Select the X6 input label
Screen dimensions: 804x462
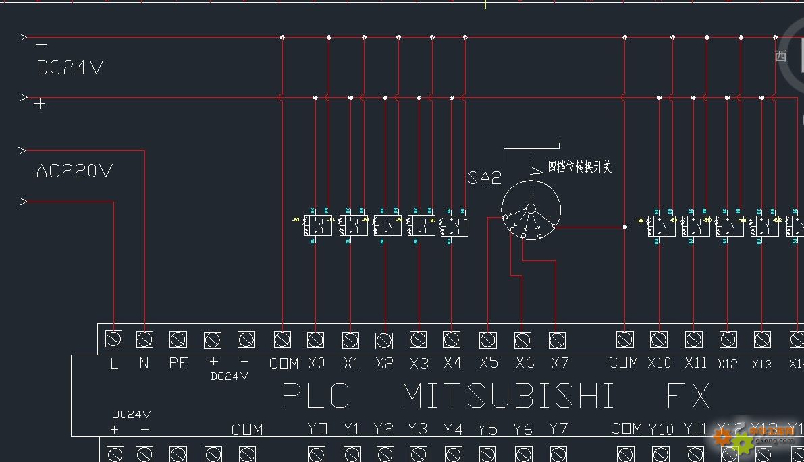pyautogui.click(x=525, y=363)
